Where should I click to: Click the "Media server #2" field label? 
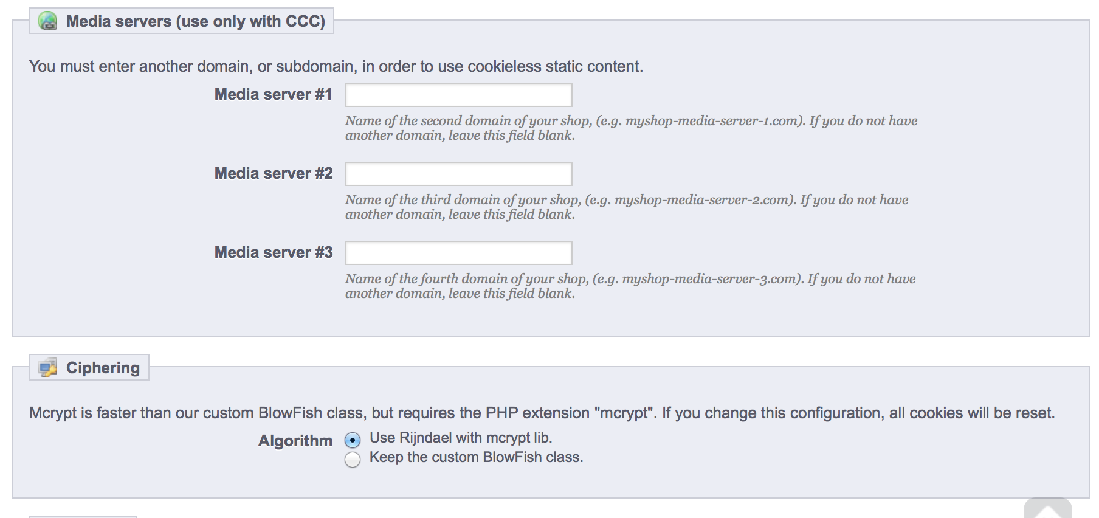pyautogui.click(x=274, y=173)
